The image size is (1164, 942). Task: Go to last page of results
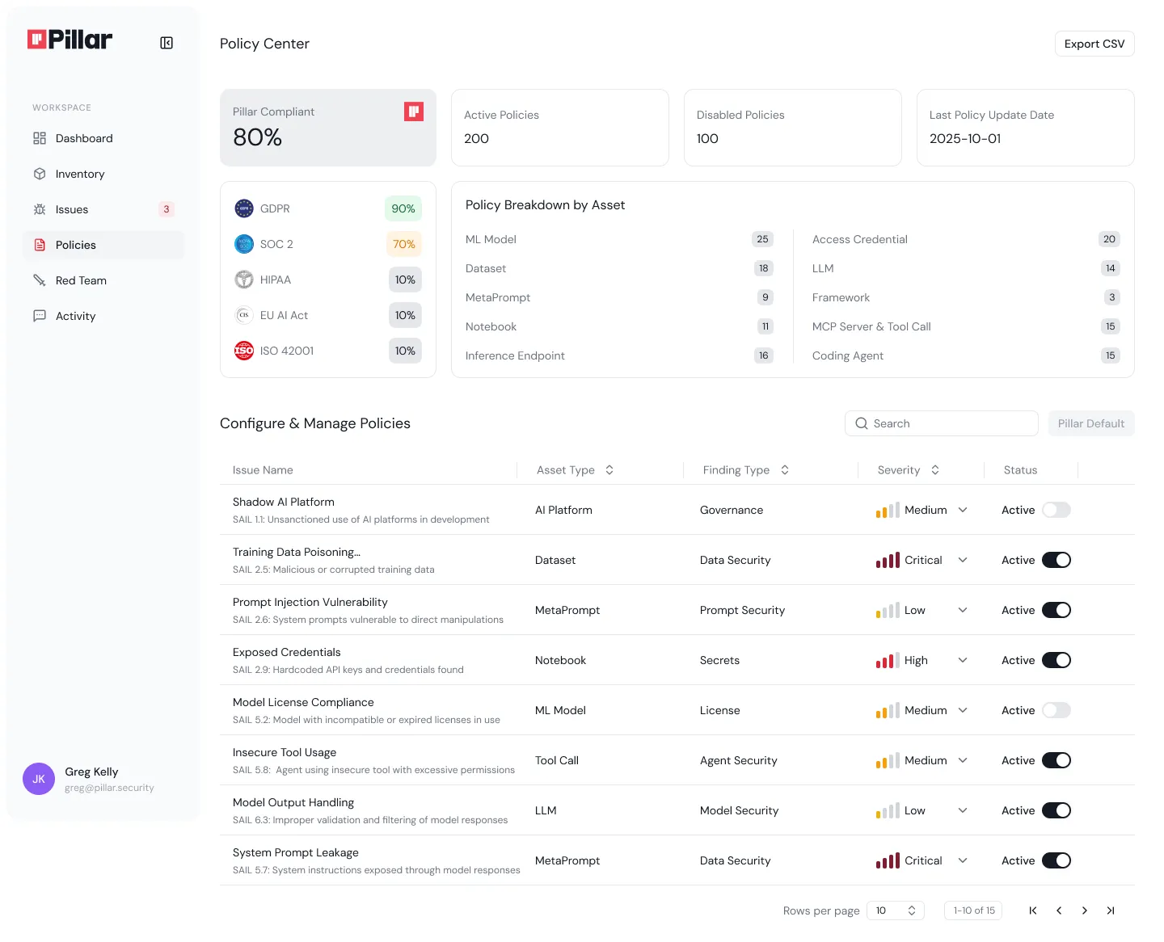coord(1111,910)
